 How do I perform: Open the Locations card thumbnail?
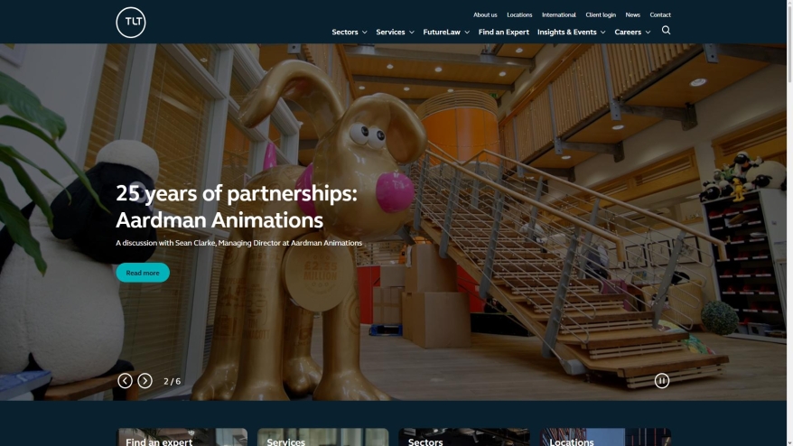(606, 438)
